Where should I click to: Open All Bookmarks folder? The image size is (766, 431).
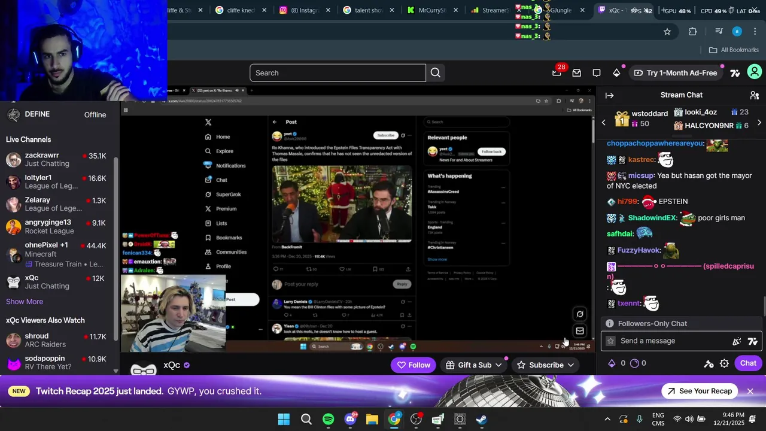tap(734, 50)
